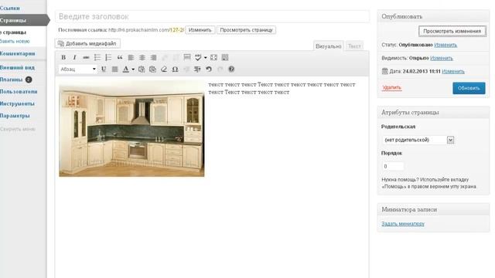Click the Плагины update count badge
This screenshot has width=495, height=278.
pos(29,80)
